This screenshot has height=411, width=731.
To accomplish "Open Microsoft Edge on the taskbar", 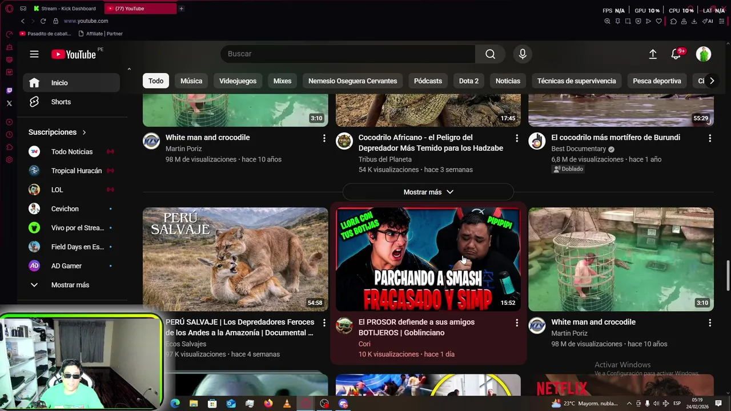I will 175,404.
